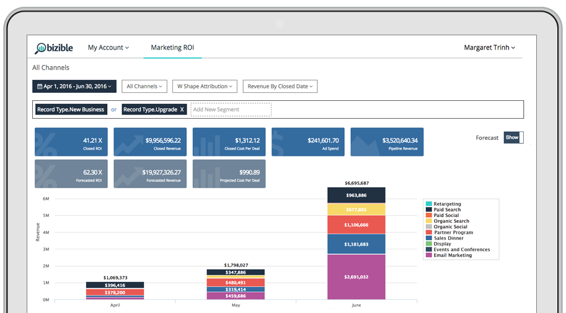
Task: Toggle Email Marketing series in legend
Action: (452, 255)
